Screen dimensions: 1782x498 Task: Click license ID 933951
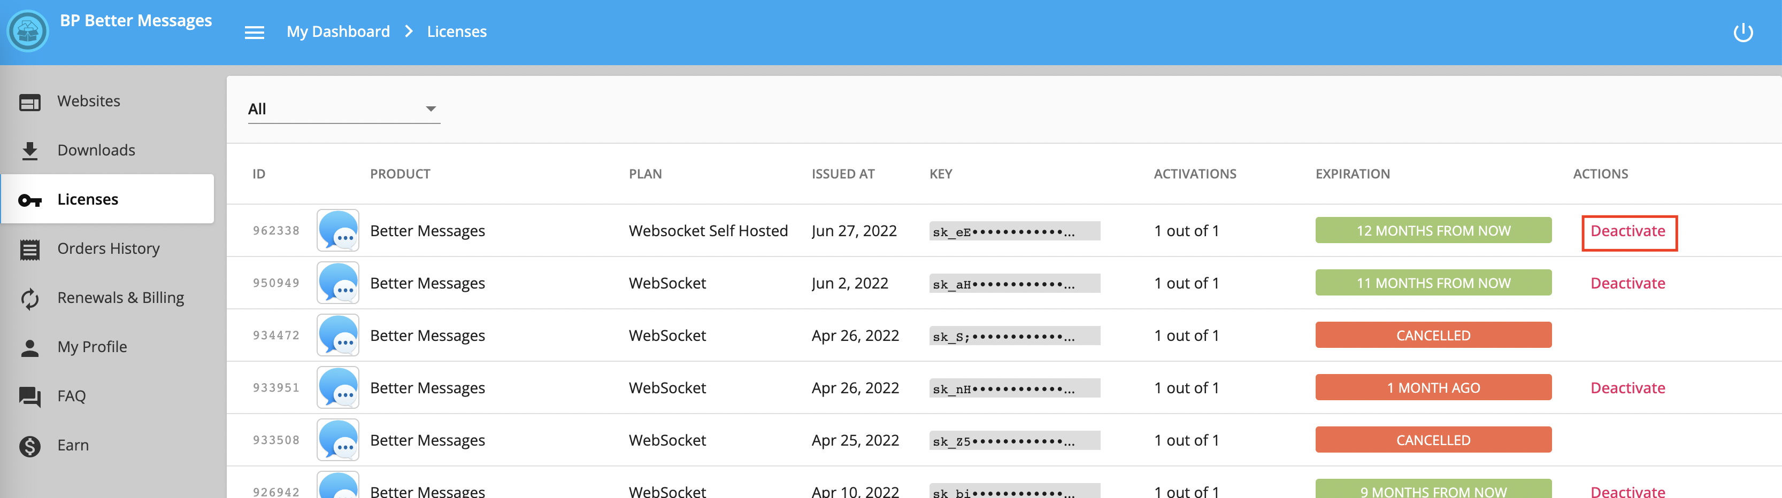(276, 388)
